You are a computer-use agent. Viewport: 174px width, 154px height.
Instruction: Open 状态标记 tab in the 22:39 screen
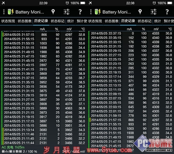pyautogui.click(x=58, y=21)
